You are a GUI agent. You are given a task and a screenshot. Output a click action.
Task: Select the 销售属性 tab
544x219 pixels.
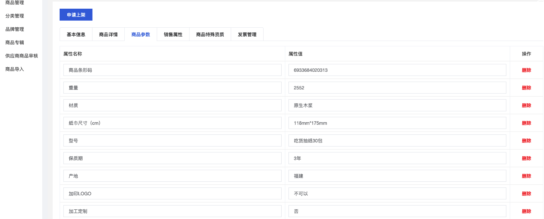[173, 34]
